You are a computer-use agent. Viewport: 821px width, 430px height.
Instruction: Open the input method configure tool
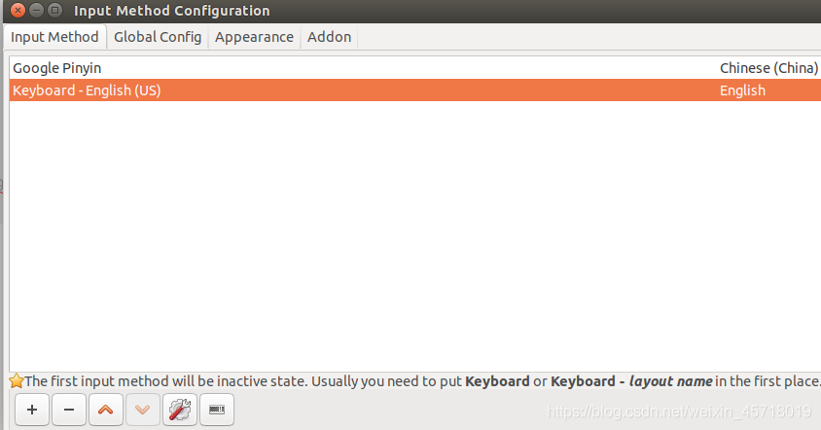pos(180,410)
